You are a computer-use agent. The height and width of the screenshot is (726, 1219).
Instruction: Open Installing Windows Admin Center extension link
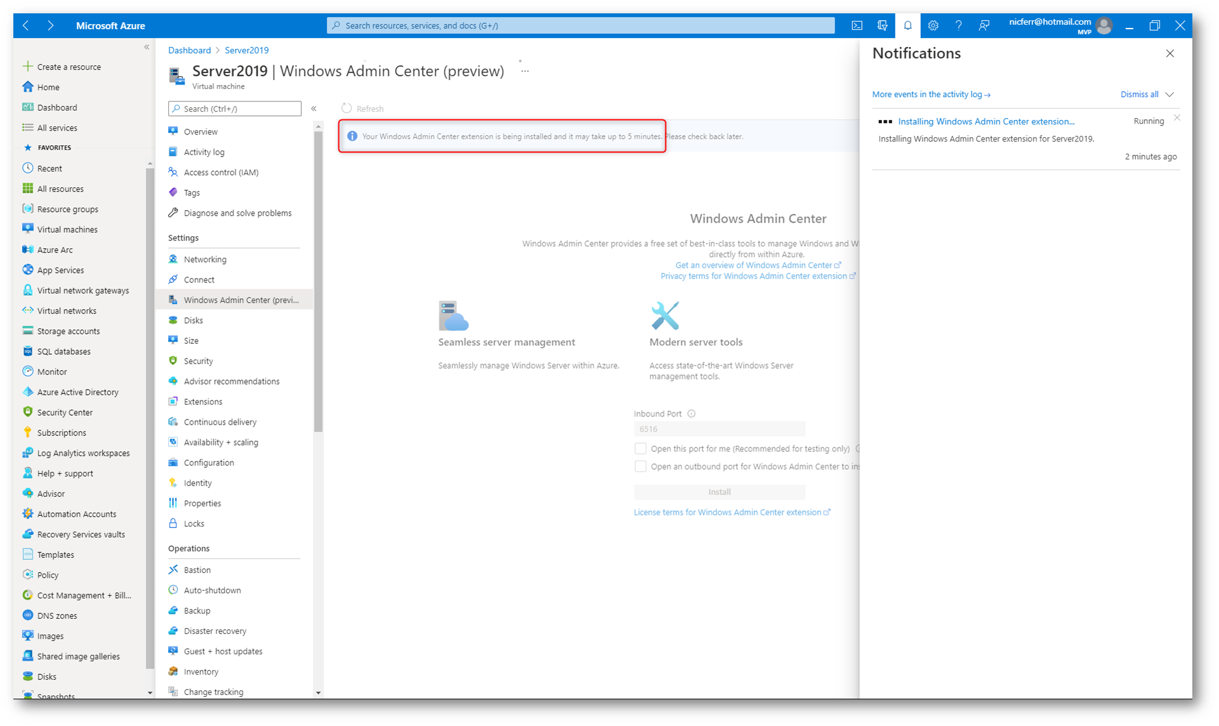point(986,121)
